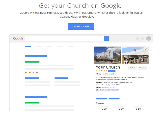Expand the Hours dropdown arrow
Screen dimensions: 164x118
(x=121, y=85)
